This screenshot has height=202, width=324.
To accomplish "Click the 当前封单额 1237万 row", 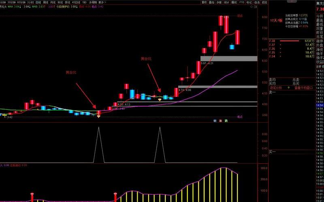I will (x=296, y=15).
